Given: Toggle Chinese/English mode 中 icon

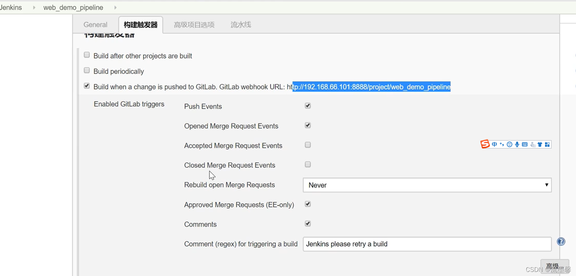Looking at the screenshot, I should [x=494, y=144].
